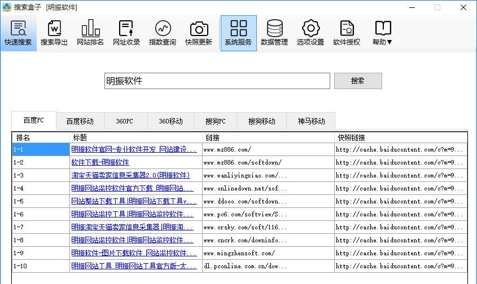Open the title link in row 1-6
477x284 pixels.
click(132, 214)
